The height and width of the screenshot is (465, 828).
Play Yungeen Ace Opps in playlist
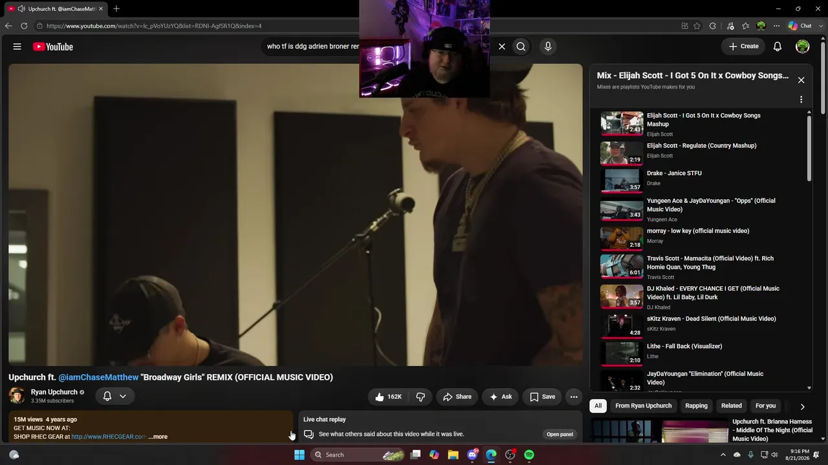(x=702, y=209)
